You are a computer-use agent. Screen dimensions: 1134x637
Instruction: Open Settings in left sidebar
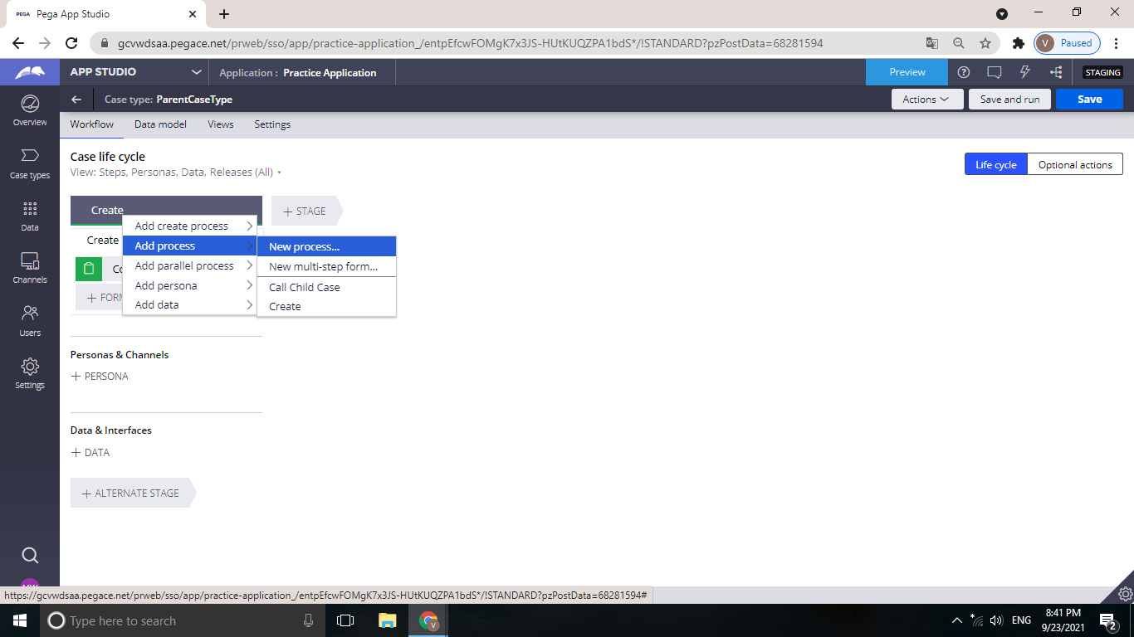click(30, 373)
